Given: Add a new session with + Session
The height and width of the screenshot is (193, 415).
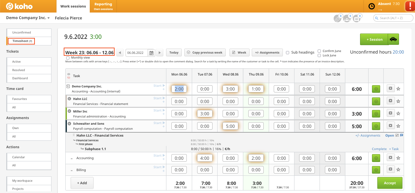Looking at the screenshot, I should click(x=374, y=39).
